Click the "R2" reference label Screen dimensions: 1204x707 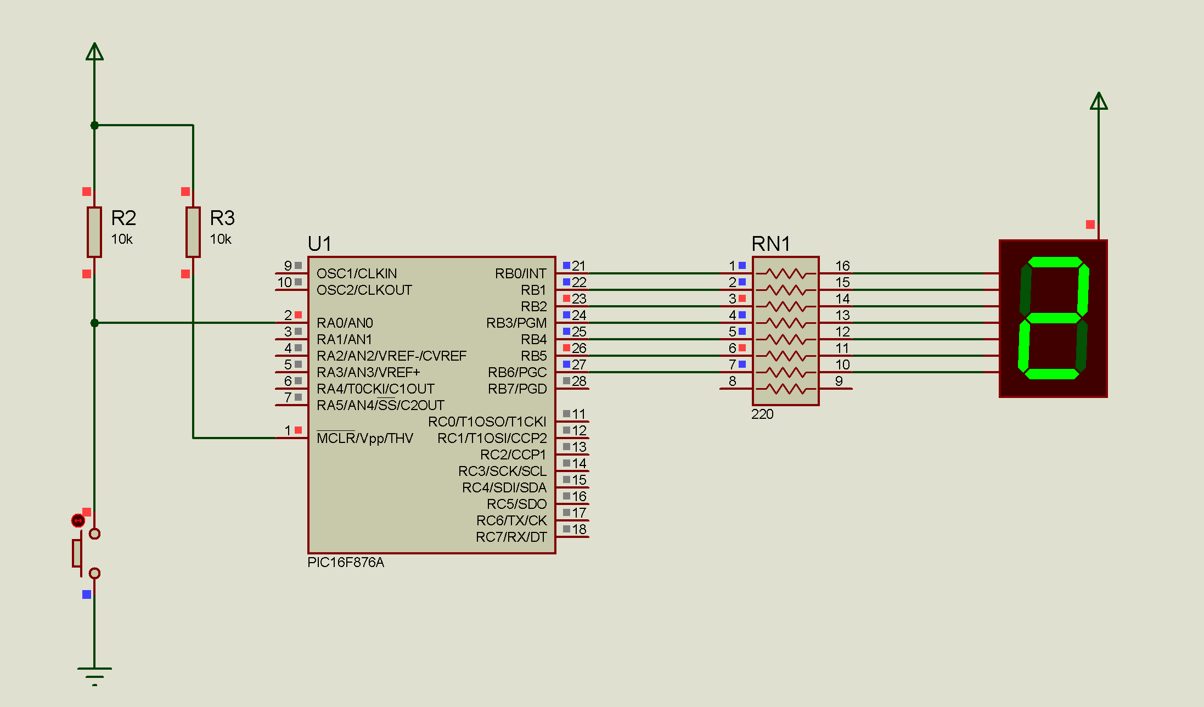123,218
